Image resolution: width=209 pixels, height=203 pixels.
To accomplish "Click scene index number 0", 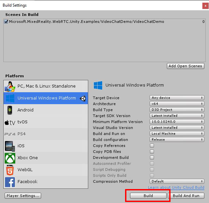I will coord(203,22).
